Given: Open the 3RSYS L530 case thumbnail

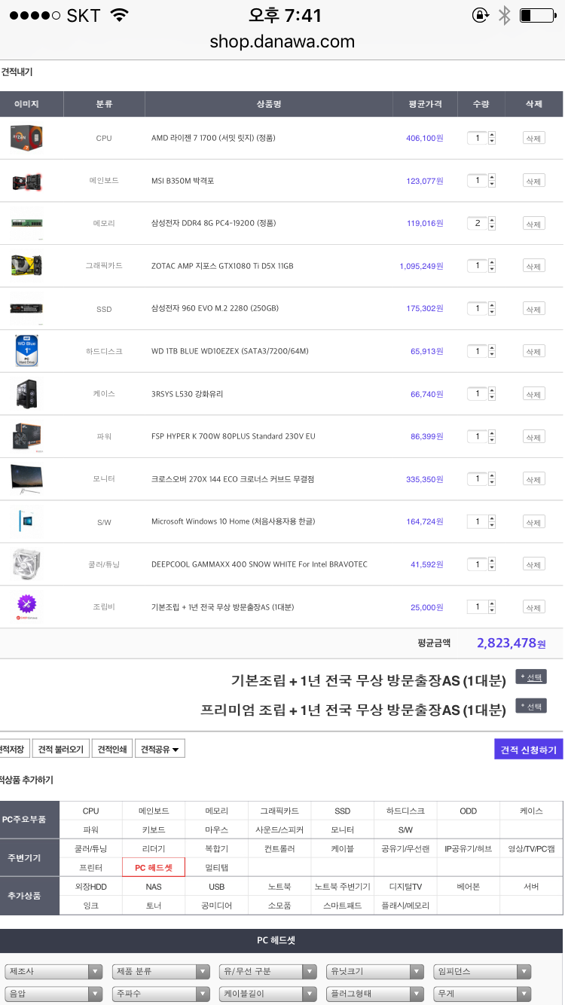Looking at the screenshot, I should coord(26,393).
